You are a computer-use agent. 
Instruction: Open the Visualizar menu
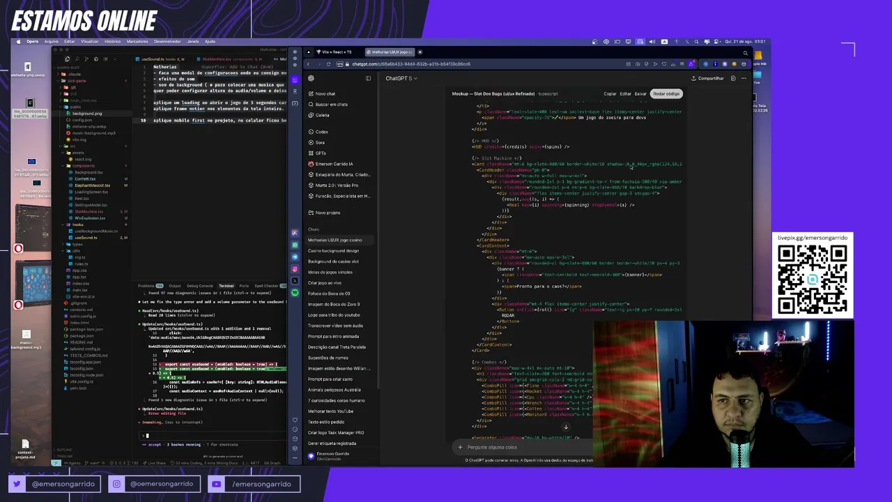click(x=89, y=42)
